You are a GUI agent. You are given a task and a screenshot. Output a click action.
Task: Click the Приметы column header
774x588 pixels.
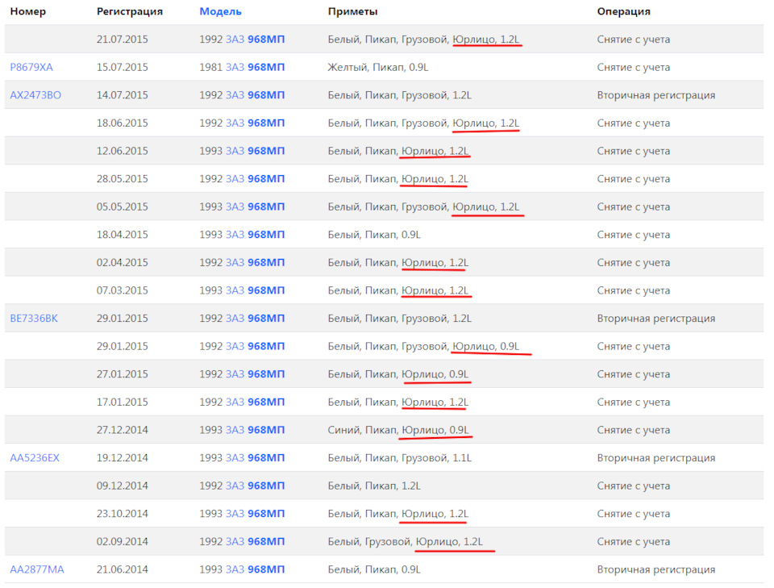pyautogui.click(x=352, y=11)
